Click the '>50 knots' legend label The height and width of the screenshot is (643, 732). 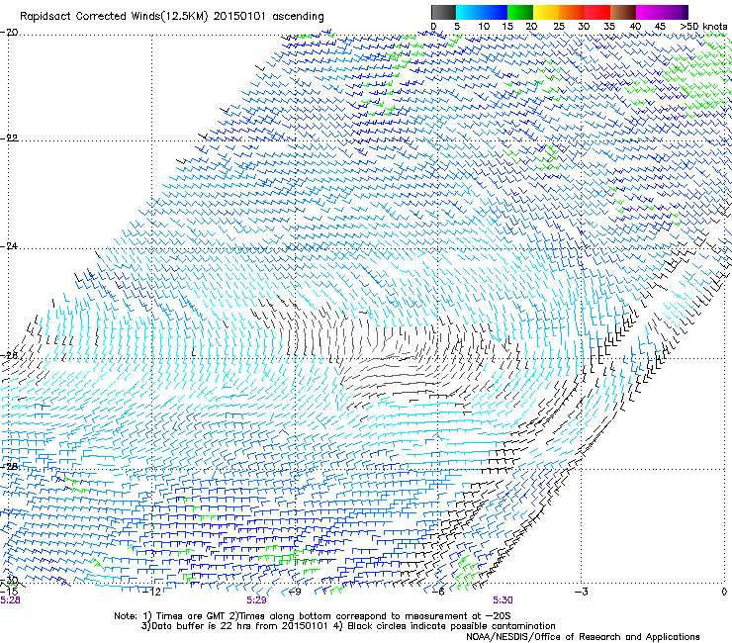703,27
